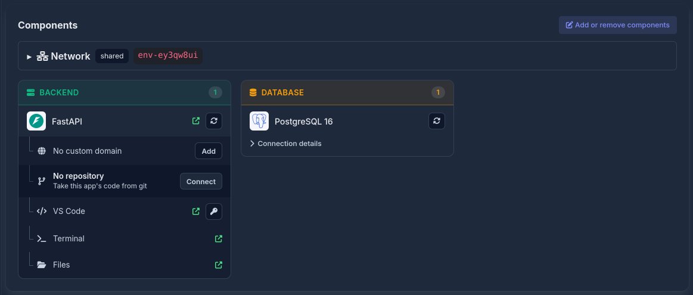The height and width of the screenshot is (295, 693).
Task: Click the Backend count badge
Action: 215,92
